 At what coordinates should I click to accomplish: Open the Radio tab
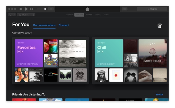(98, 15)
